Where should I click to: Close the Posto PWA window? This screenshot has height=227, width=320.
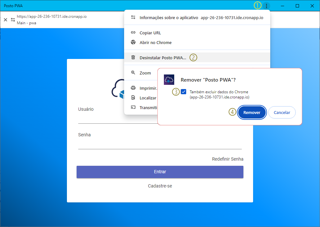click(312, 6)
